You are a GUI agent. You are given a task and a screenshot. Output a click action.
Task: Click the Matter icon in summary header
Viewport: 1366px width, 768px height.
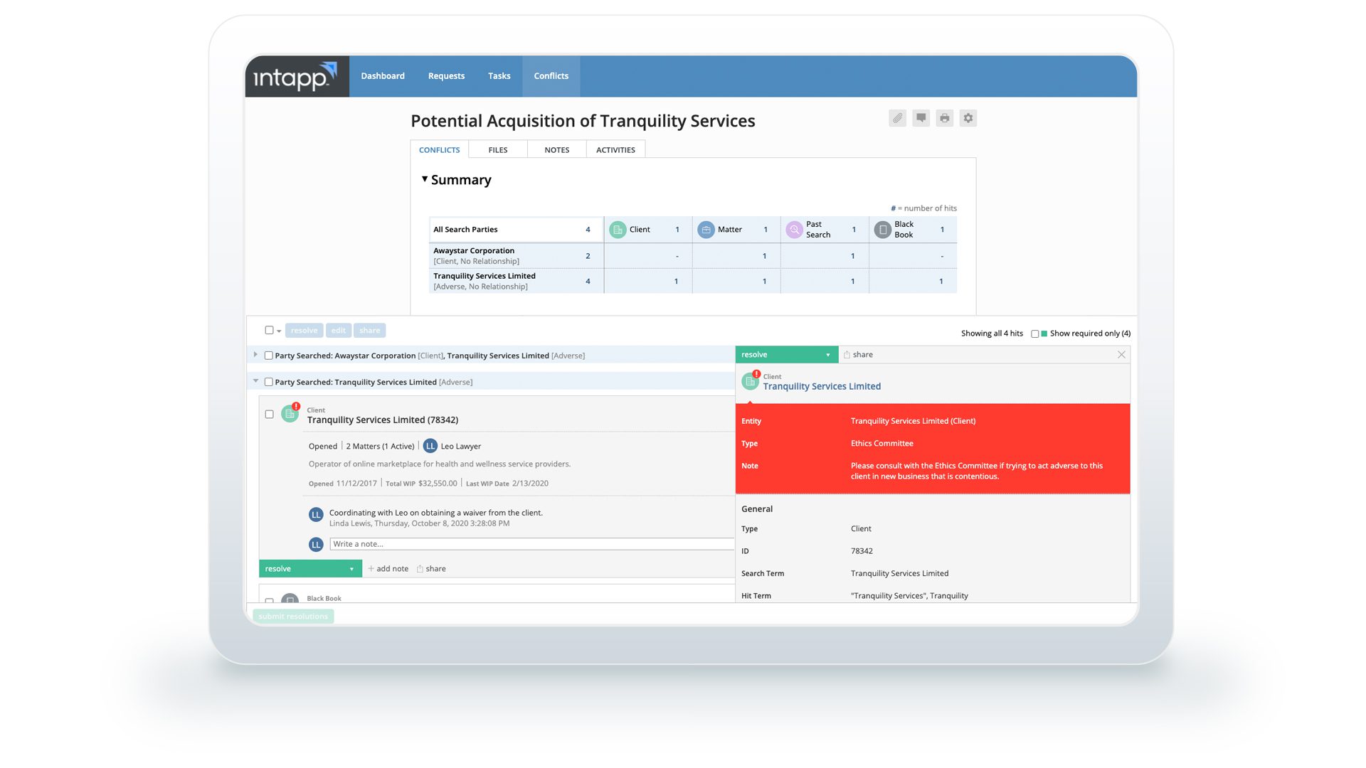tap(706, 230)
